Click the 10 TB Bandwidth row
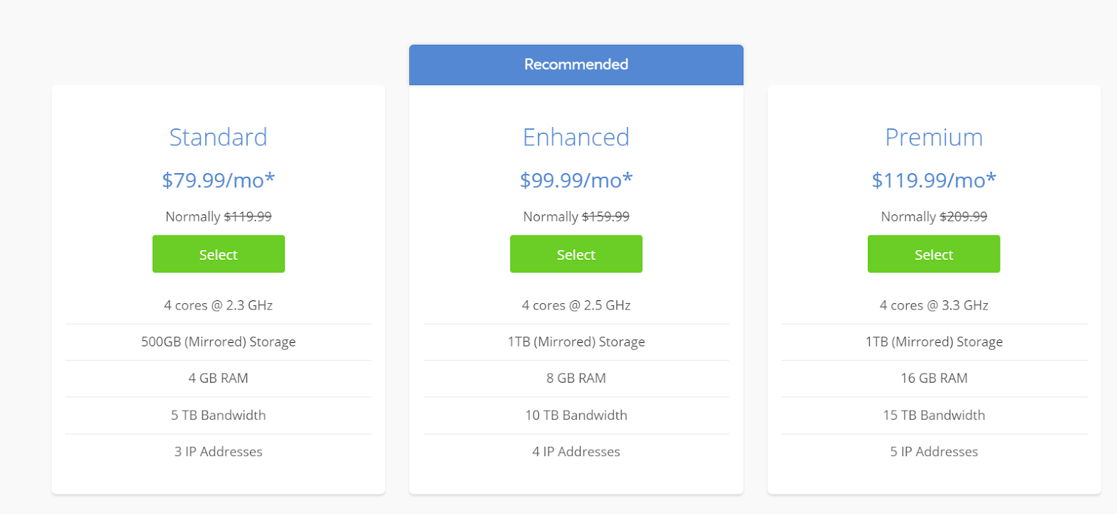 [x=576, y=415]
